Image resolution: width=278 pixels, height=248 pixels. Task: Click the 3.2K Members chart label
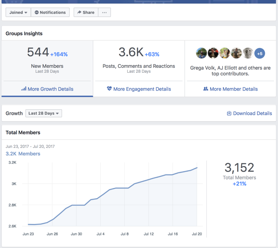[23, 154]
